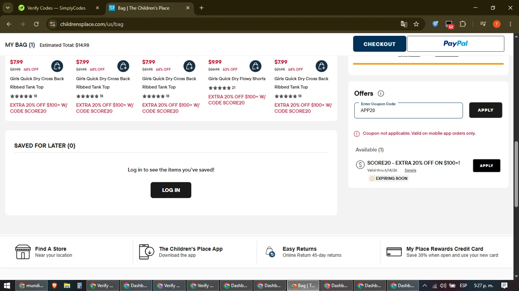Click the Estimated Total: $14.98 text
This screenshot has height=291, width=519.
coord(64,45)
